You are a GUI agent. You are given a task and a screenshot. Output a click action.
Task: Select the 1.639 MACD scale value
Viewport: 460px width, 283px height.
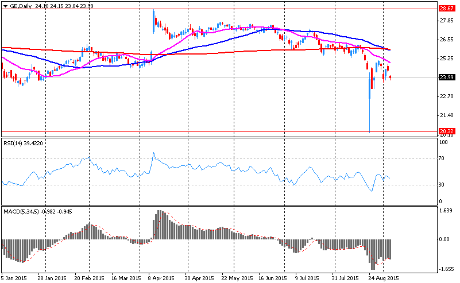(447, 211)
